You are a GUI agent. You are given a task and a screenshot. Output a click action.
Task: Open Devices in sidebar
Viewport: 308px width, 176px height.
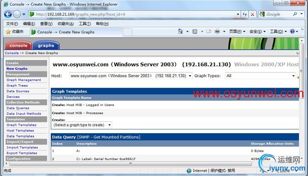(x=13, y=97)
